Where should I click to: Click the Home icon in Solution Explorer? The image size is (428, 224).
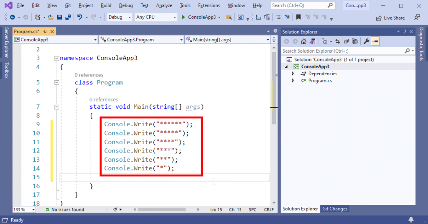point(304,41)
